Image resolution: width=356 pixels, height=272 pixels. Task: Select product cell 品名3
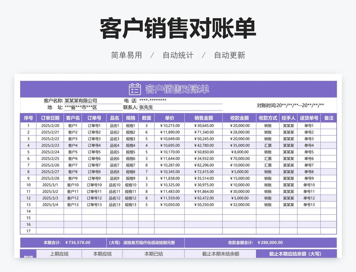pos(115,139)
